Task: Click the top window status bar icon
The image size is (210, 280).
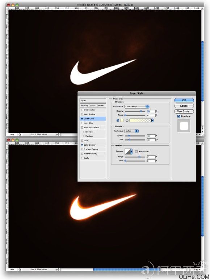Action: (x=20, y=134)
